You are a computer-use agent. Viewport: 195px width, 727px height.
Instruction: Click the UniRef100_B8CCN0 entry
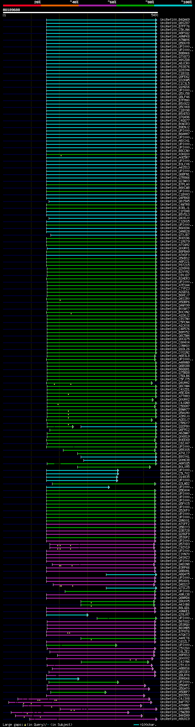175,151
